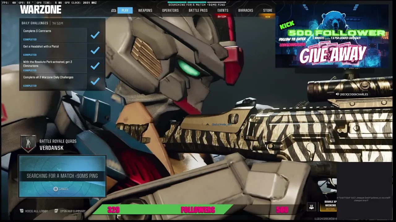396x222 pixels.
Task: Click the checkmark for pistol headshot challenge
Action: [x=95, y=50]
